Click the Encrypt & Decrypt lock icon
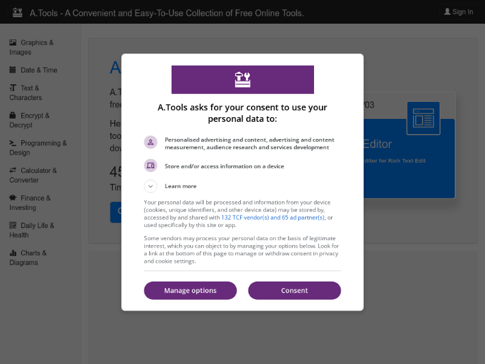The image size is (485, 364). [x=13, y=115]
